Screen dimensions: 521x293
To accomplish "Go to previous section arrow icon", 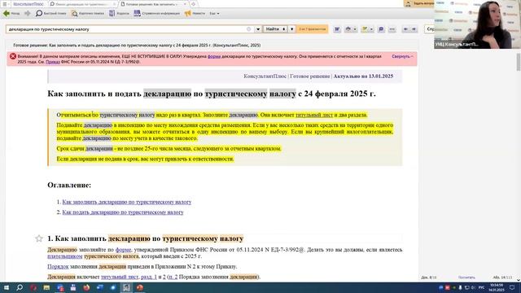I will click(x=405, y=29).
